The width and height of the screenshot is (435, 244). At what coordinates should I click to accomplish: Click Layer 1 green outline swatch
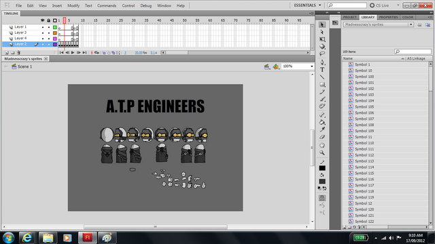point(55,27)
